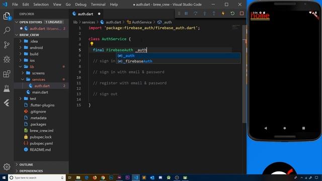The height and width of the screenshot is (181, 322).
Task: Select the auth.dart editor tab
Action: [86, 14]
